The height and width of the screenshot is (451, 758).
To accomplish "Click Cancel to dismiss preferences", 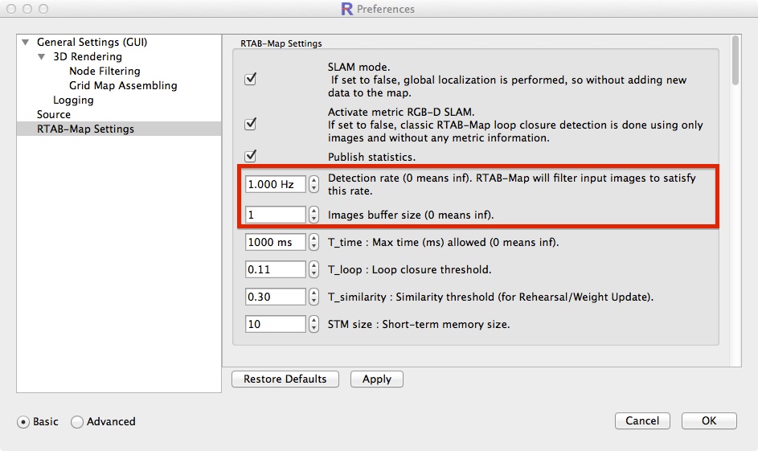I will (642, 420).
